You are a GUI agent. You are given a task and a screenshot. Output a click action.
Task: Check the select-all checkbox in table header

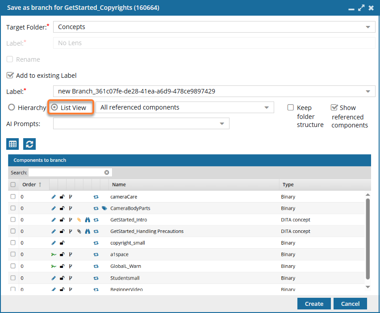pyautogui.click(x=13, y=185)
